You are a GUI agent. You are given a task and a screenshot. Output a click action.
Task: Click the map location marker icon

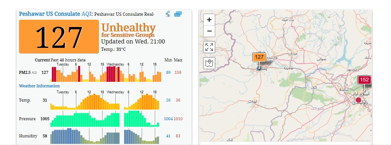[x=209, y=63]
